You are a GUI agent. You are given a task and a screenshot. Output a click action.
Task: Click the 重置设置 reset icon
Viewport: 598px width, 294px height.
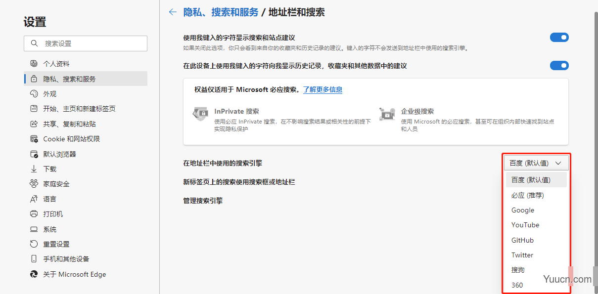click(34, 244)
